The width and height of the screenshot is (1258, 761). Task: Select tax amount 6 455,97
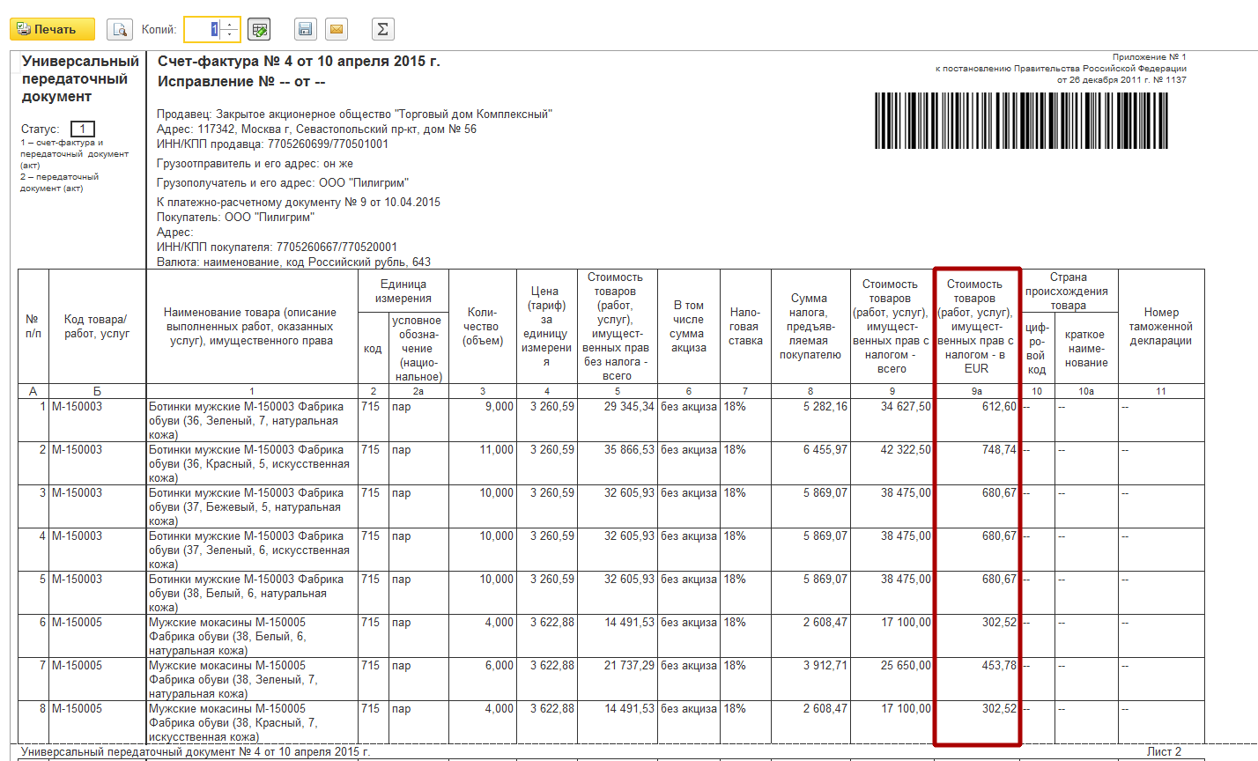point(825,450)
